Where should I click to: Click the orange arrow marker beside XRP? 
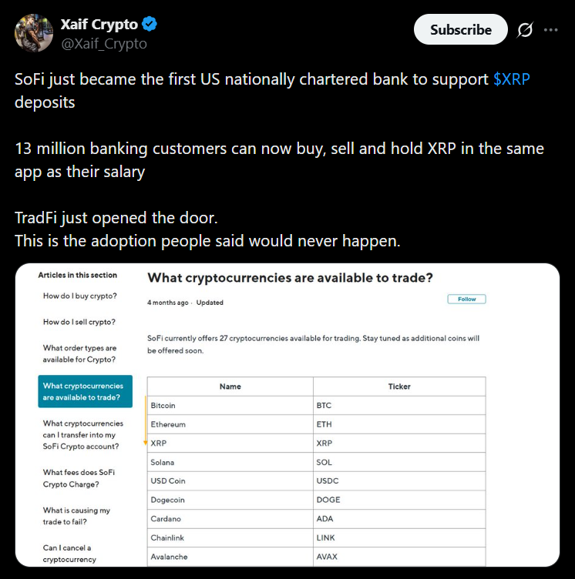[146, 421]
